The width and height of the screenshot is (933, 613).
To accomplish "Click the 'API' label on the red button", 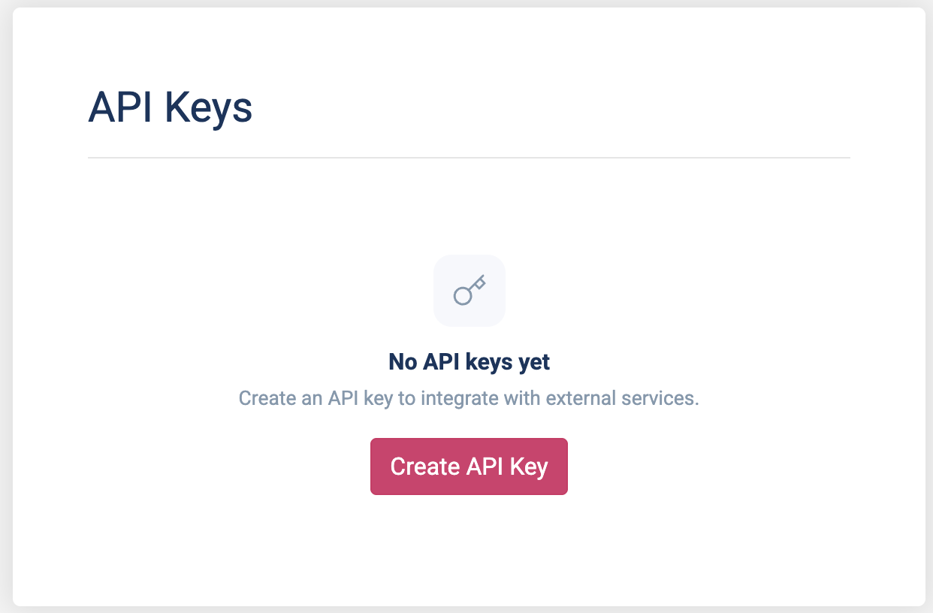I will tap(485, 467).
